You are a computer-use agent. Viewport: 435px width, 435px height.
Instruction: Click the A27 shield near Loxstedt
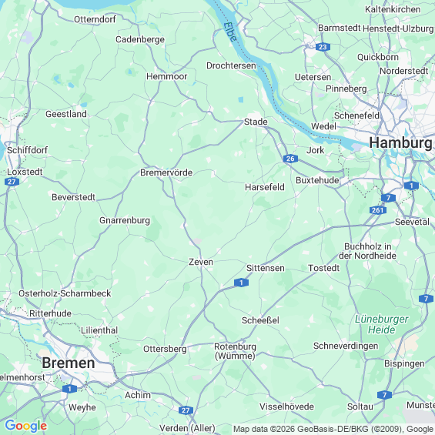[12, 182]
